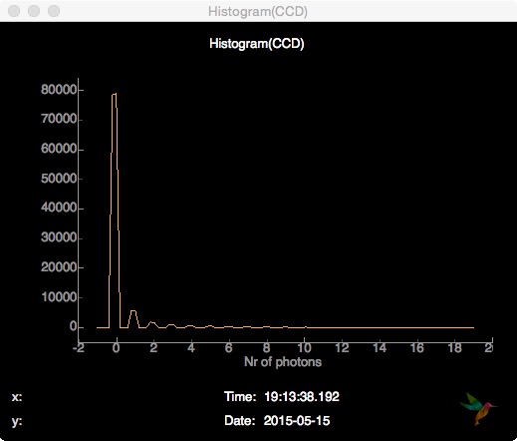The height and width of the screenshot is (441, 517).
Task: Click the Histogram(CCD) plot title
Action: (257, 44)
